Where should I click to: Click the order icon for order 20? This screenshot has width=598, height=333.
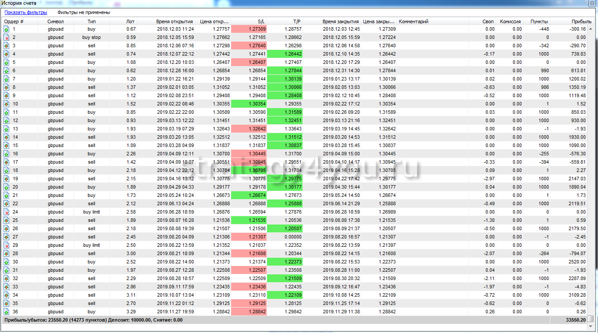point(7,187)
